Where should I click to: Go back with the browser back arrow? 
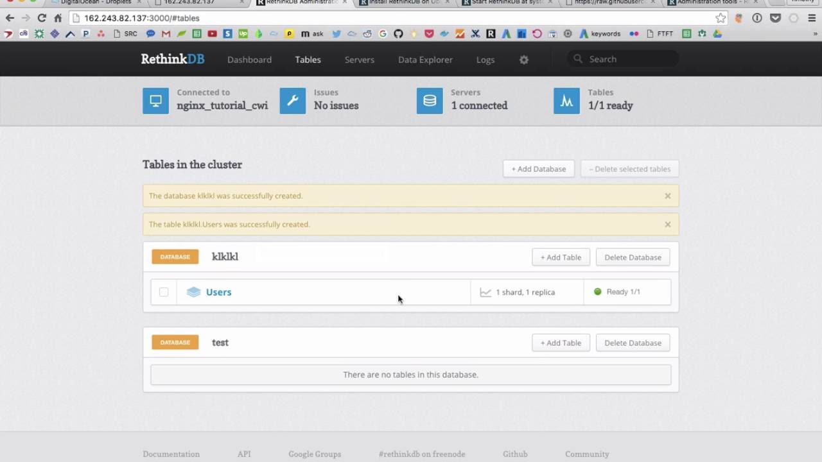10,18
